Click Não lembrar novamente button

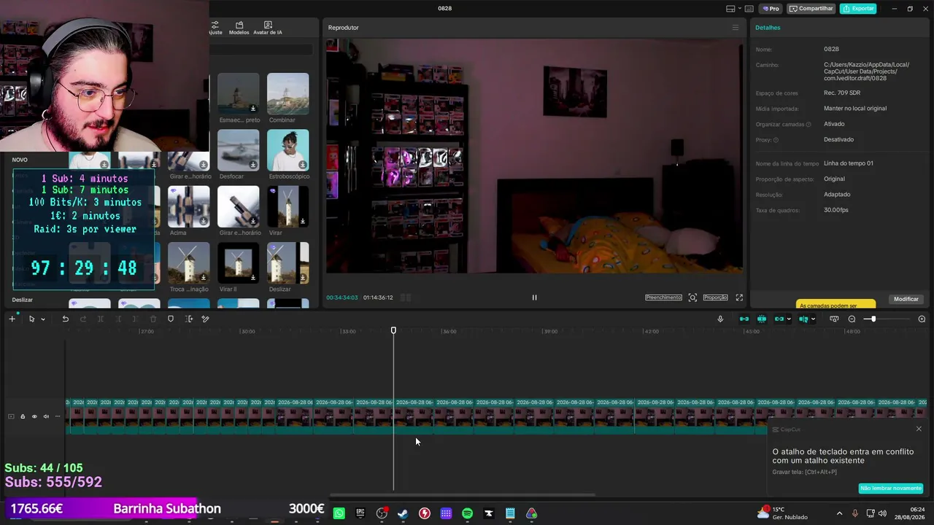[x=891, y=489]
